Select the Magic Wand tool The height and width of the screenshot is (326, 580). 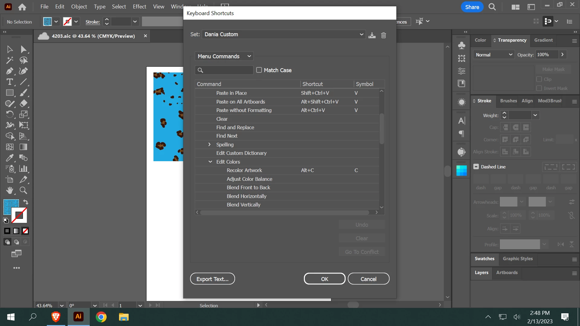(9, 60)
